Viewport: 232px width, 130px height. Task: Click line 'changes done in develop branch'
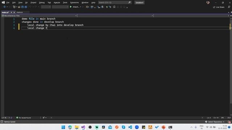click(x=43, y=22)
